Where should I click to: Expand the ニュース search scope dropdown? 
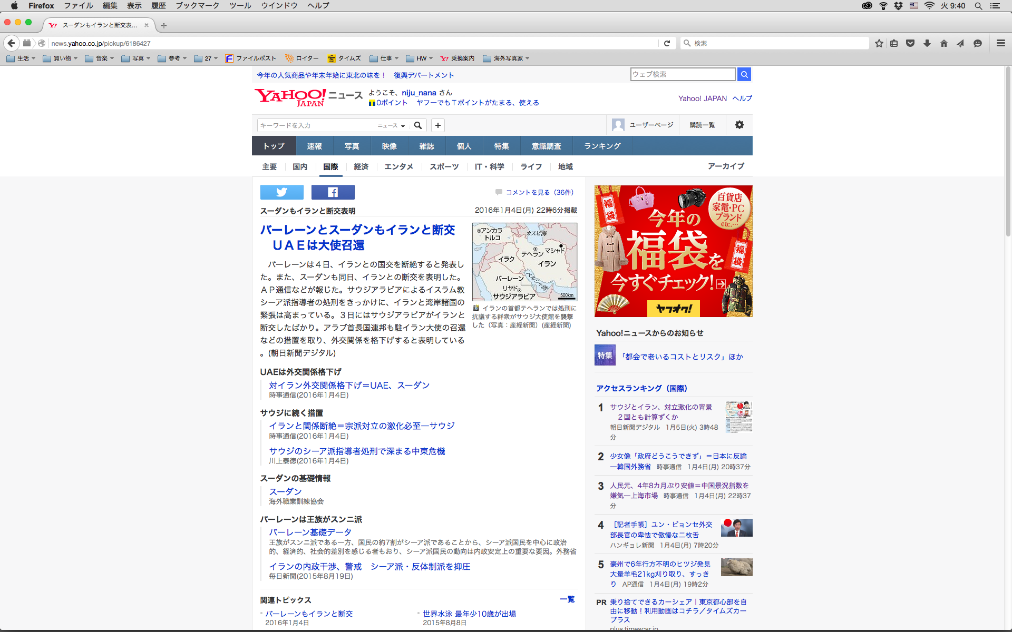coord(391,125)
